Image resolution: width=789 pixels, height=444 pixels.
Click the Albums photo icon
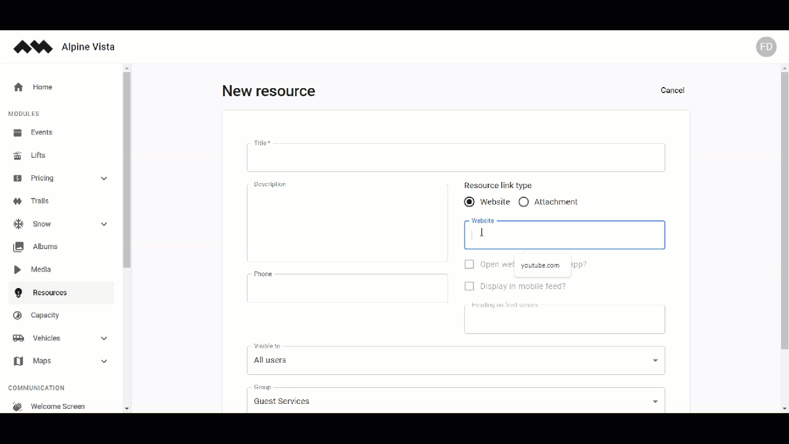click(x=18, y=247)
